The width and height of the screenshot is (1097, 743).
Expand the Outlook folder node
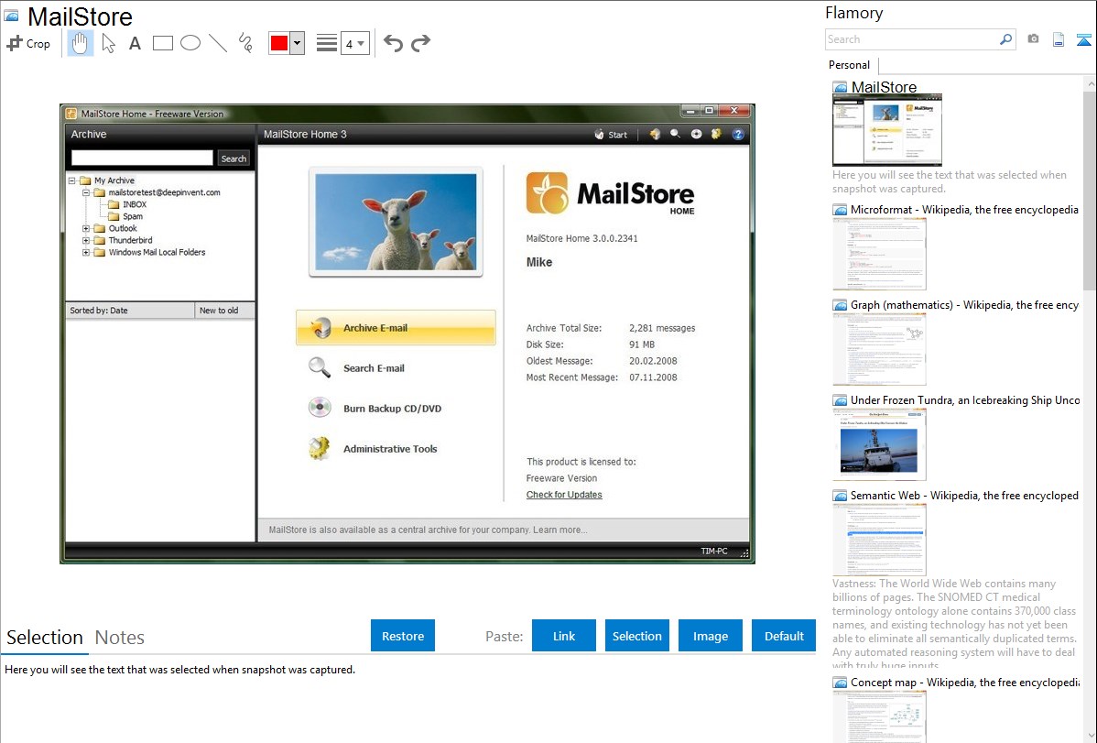click(85, 228)
